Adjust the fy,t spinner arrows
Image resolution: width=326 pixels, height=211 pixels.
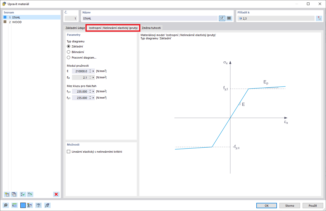coord(90,98)
